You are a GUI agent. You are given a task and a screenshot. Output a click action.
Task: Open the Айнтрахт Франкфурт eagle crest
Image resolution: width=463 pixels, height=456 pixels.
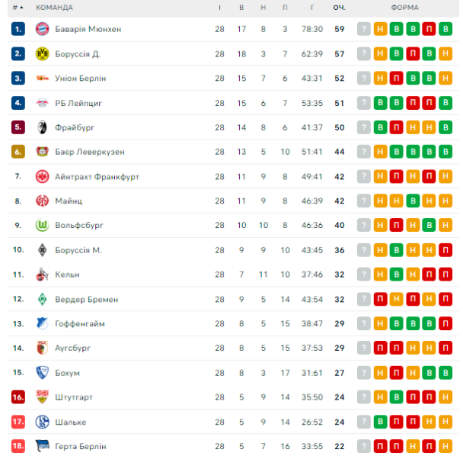pyautogui.click(x=42, y=177)
